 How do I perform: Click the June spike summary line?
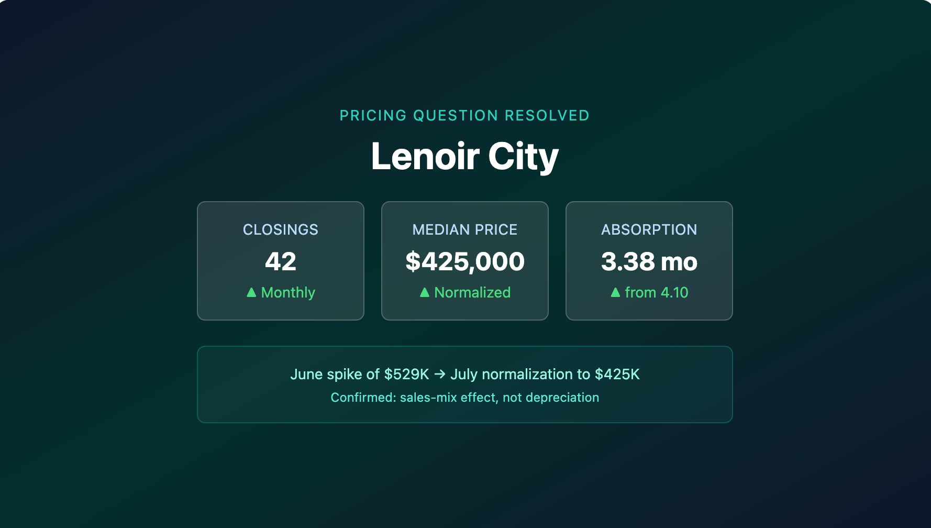[x=465, y=374]
